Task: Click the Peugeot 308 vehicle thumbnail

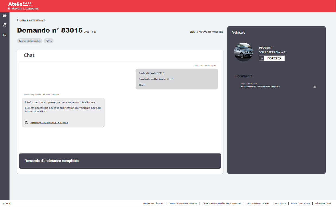Action: pos(243,52)
